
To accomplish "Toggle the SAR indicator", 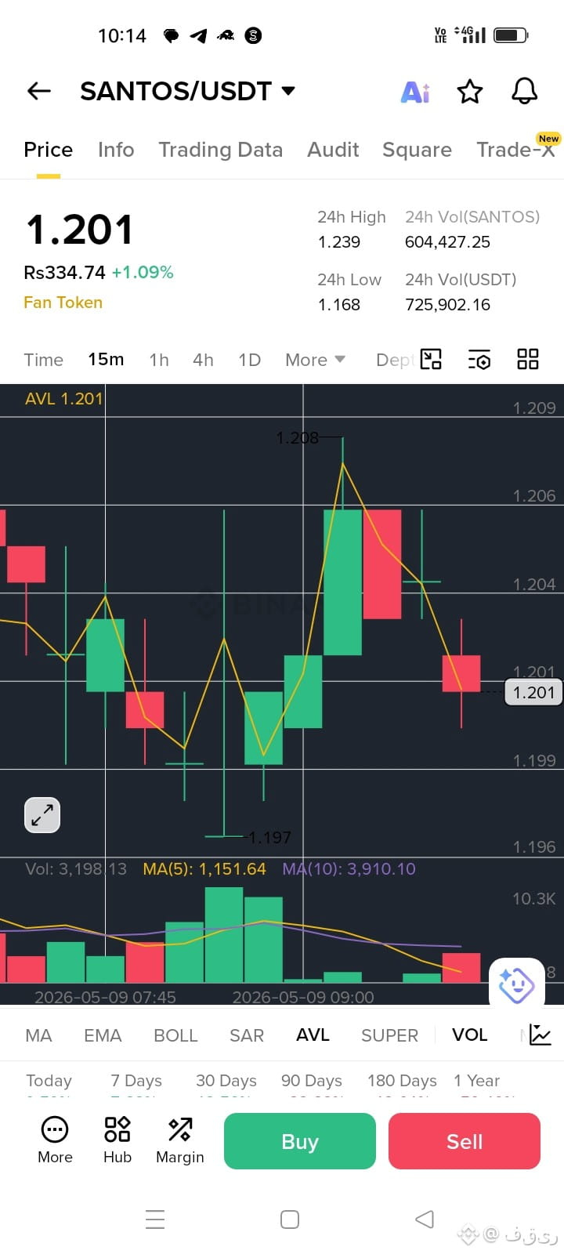I will 247,1035.
